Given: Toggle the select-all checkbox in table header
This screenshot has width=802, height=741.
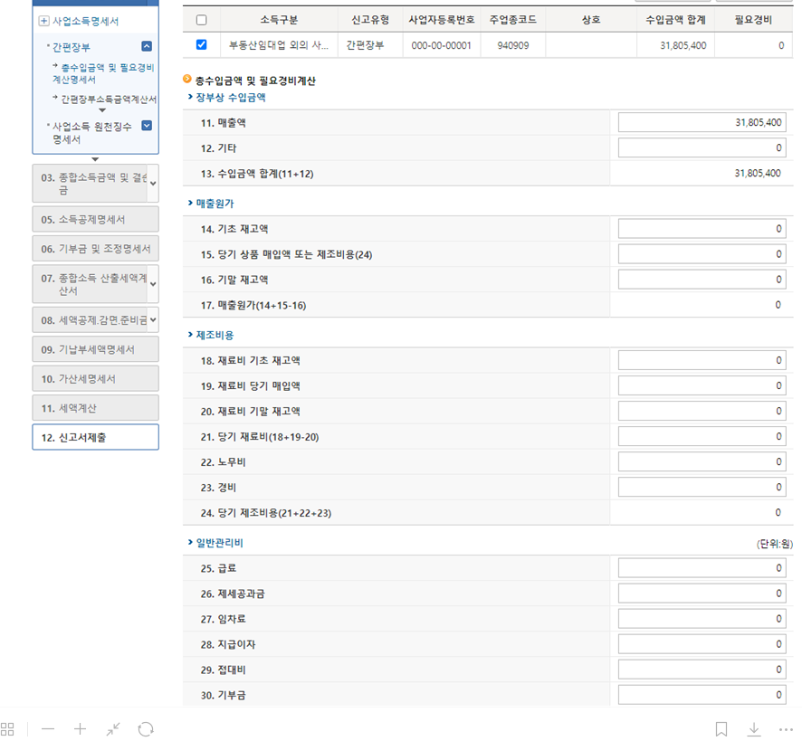Looking at the screenshot, I should click(201, 20).
